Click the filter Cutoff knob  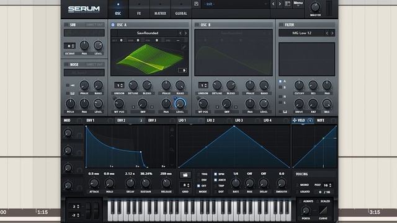click(299, 85)
